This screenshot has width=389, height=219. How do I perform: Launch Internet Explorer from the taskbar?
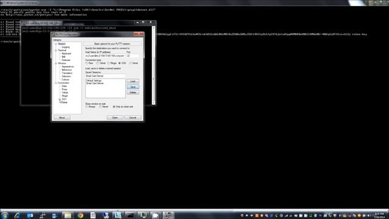pos(17,215)
